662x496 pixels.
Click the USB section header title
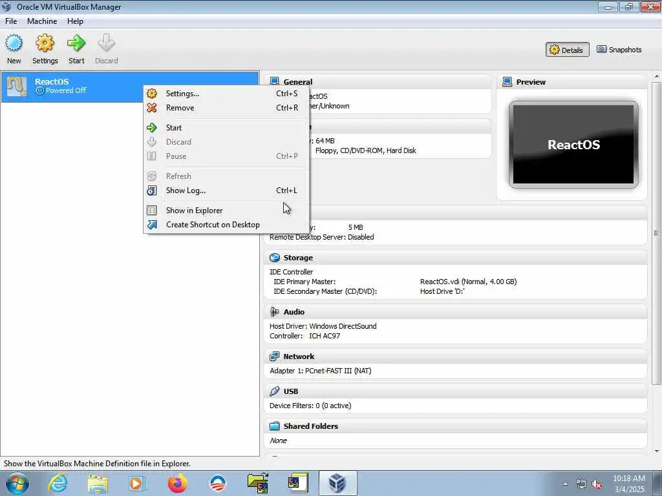point(291,391)
